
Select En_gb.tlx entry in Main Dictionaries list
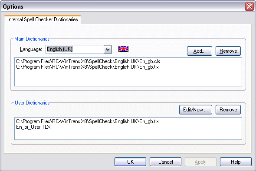87,67
